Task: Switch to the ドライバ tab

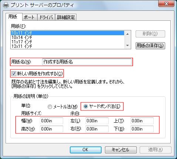Action: tap(46, 17)
